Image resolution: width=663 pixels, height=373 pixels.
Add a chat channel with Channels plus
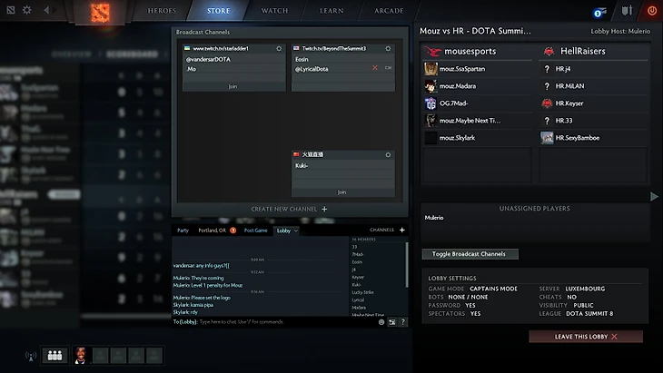click(402, 230)
